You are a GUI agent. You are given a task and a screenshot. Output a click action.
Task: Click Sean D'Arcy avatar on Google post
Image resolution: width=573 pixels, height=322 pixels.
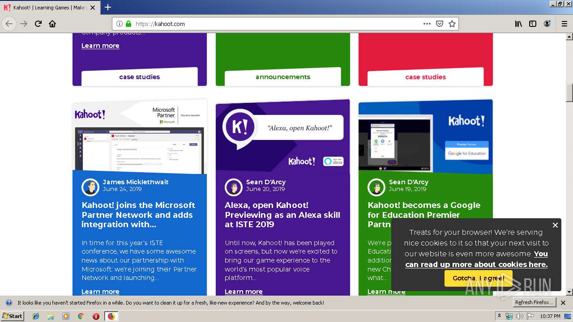[x=376, y=187]
